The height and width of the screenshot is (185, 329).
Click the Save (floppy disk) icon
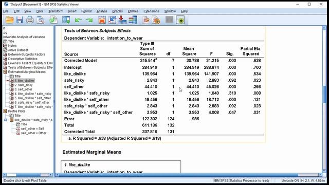(20, 20)
